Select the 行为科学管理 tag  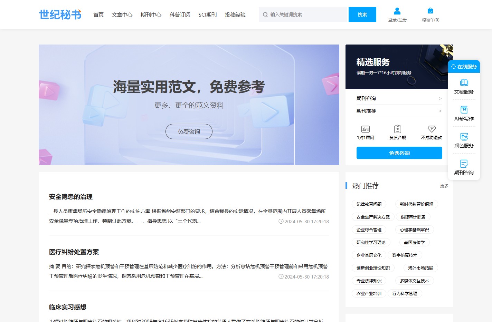(405, 293)
